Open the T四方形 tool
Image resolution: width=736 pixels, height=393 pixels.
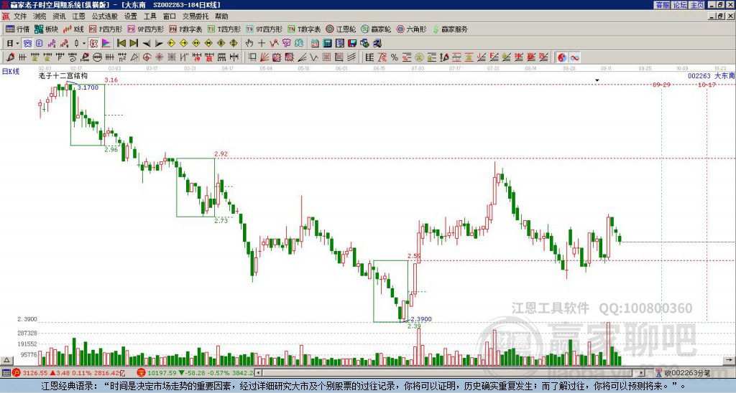[x=224, y=29]
